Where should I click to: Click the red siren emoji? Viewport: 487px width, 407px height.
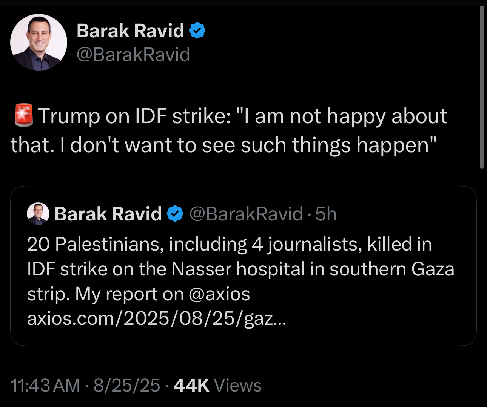pos(23,115)
